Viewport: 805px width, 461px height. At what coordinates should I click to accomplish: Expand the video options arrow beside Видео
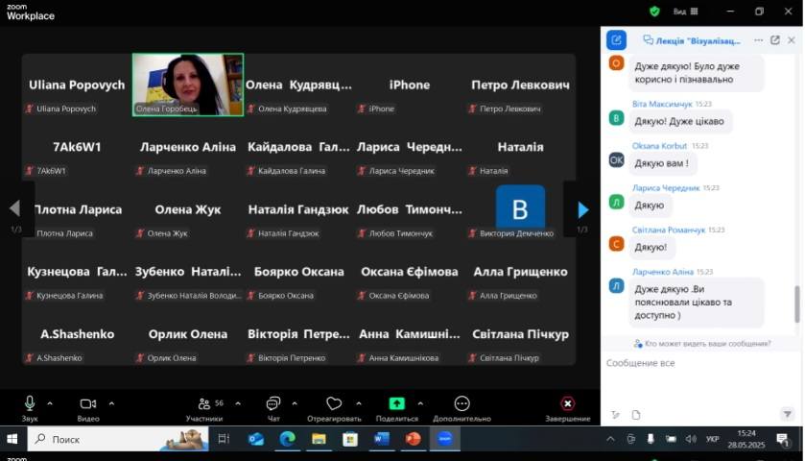tap(111, 403)
